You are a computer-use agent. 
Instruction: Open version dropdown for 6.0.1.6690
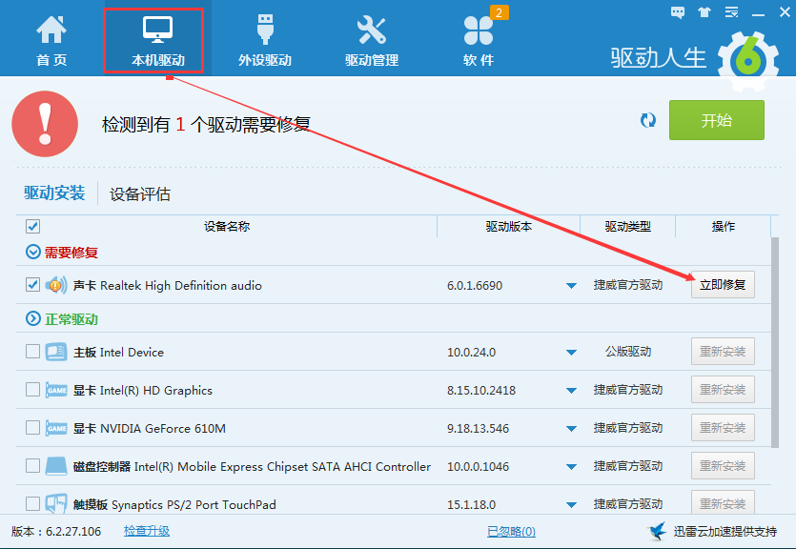[571, 286]
